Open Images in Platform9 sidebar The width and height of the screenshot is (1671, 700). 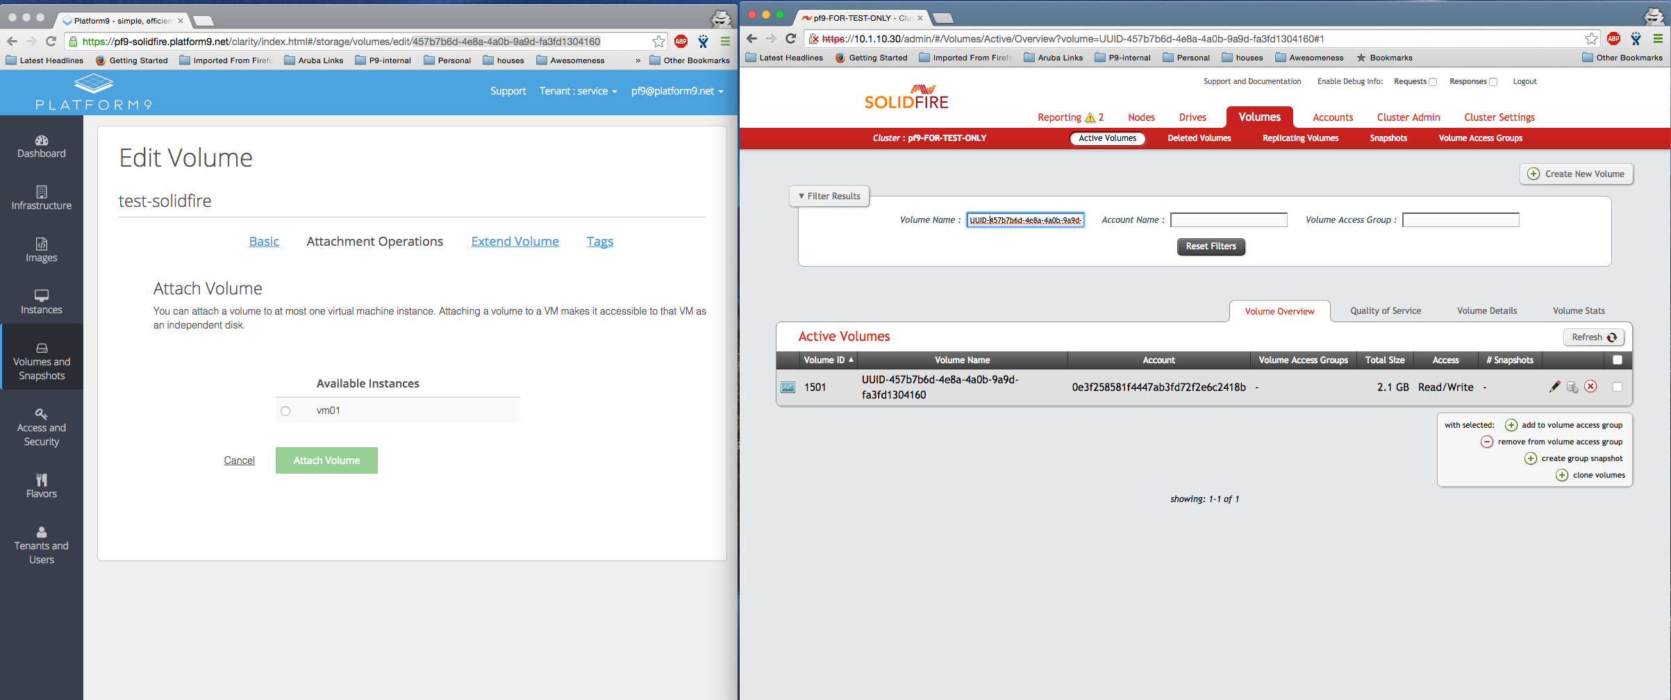pyautogui.click(x=42, y=250)
